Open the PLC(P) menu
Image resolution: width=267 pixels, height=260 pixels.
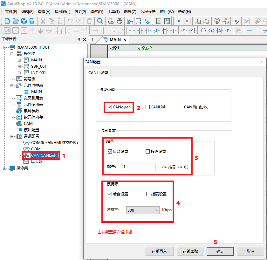coord(80,12)
